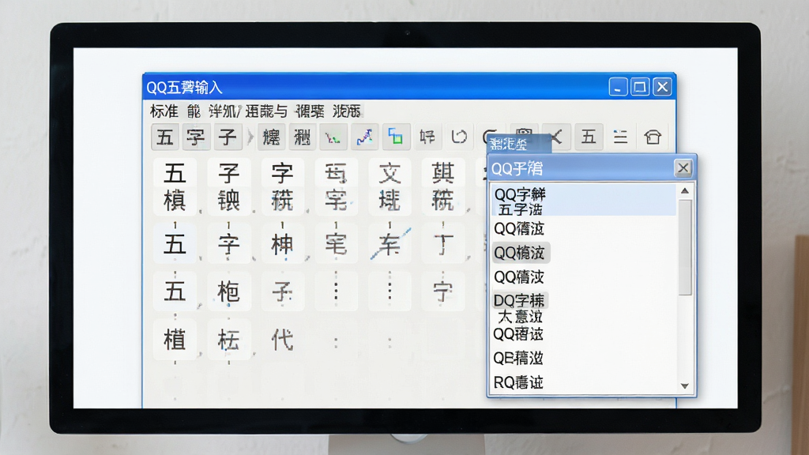Click the overlapping blue-green squares icon
The width and height of the screenshot is (809, 455).
pos(396,137)
